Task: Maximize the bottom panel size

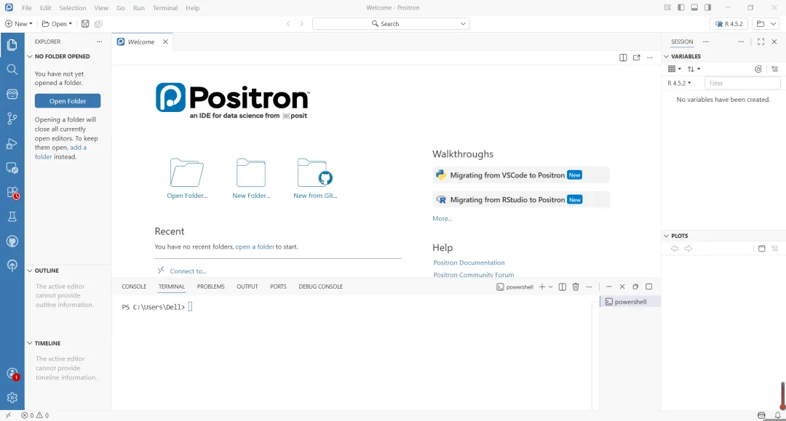Action: click(648, 286)
